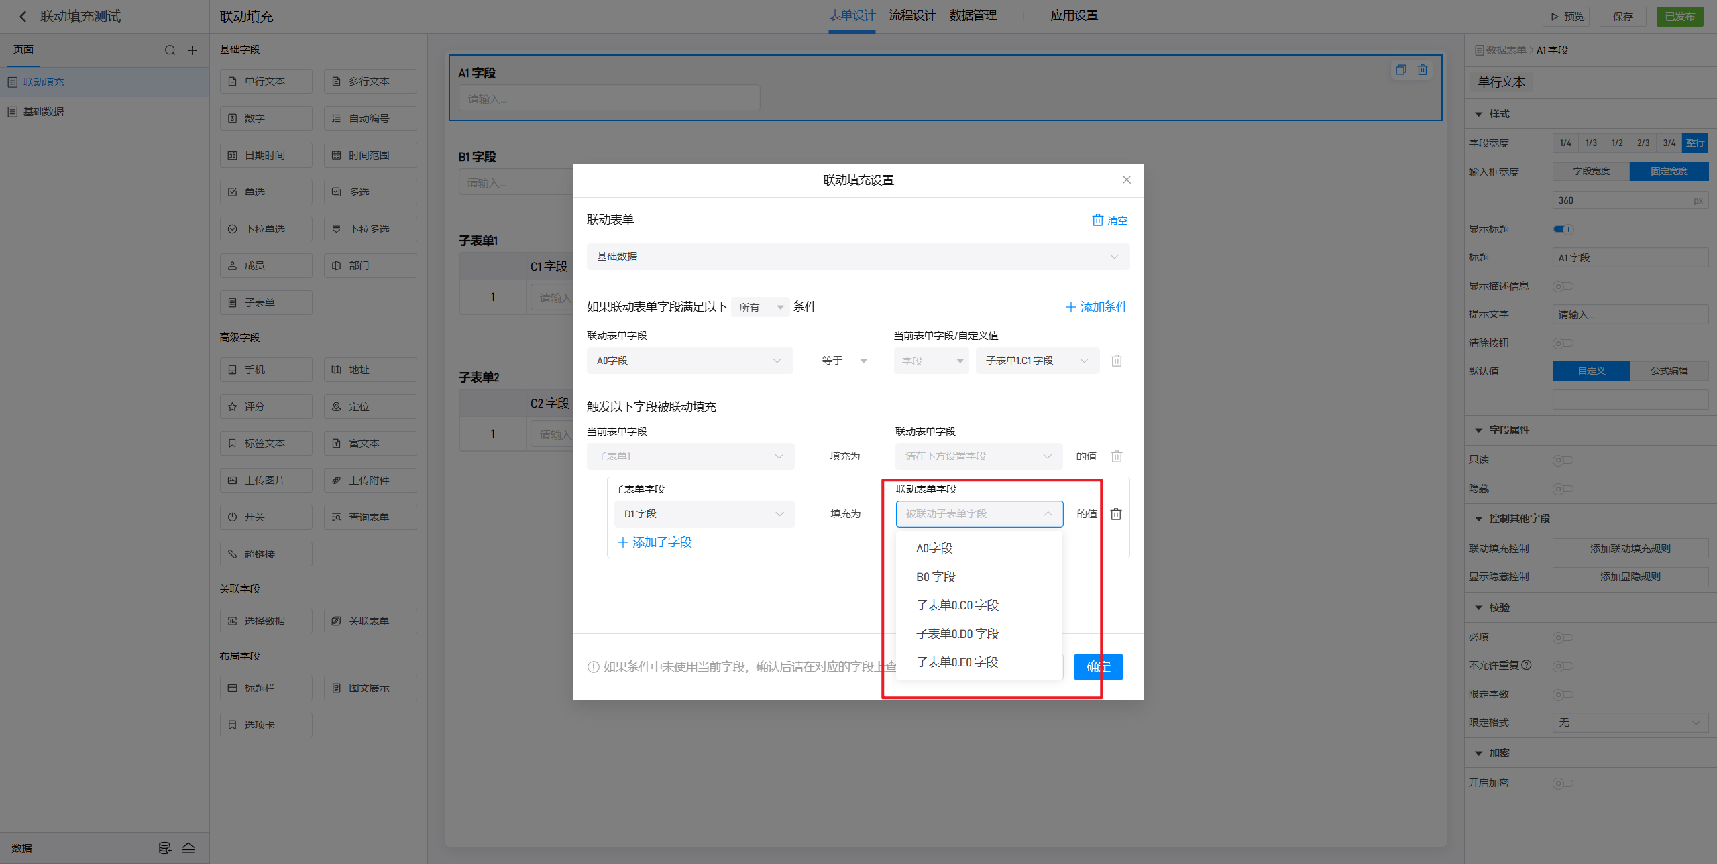Open the A0字段 condition field dropdown
The width and height of the screenshot is (1717, 864).
click(x=689, y=361)
